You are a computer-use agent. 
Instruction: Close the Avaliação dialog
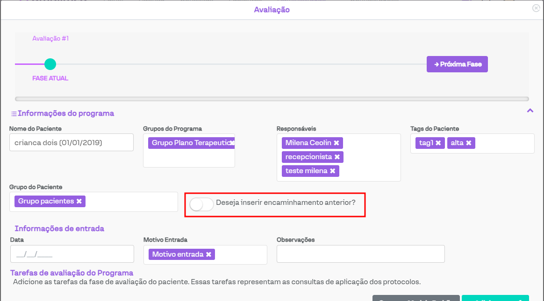536,8
